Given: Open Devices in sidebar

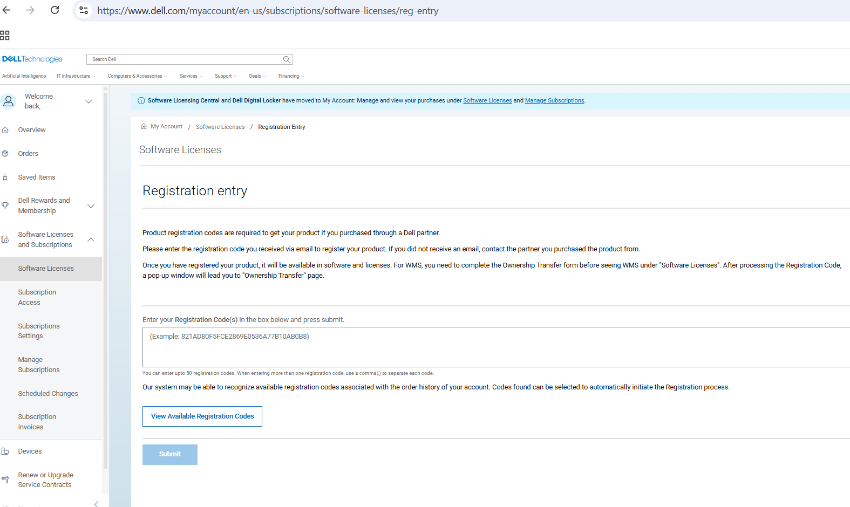Looking at the screenshot, I should (30, 451).
